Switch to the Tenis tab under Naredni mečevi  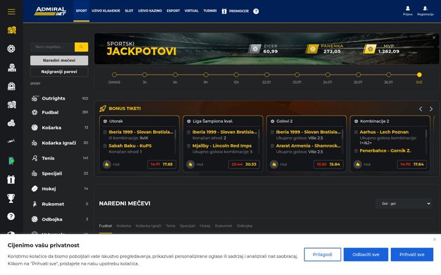[x=170, y=226]
